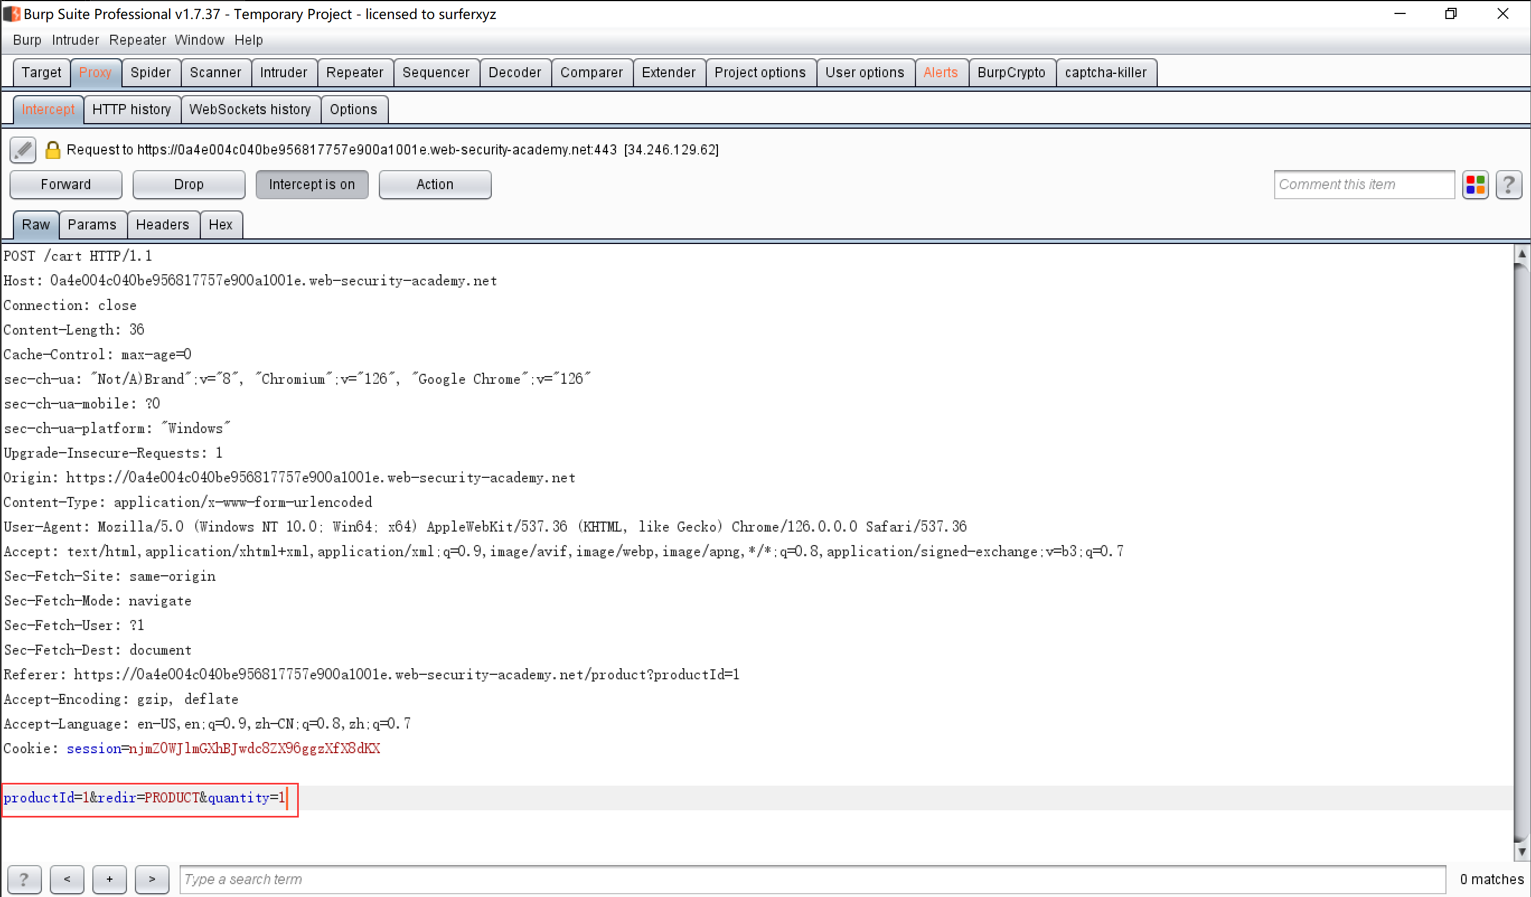Click Forward button to send request

tap(65, 184)
